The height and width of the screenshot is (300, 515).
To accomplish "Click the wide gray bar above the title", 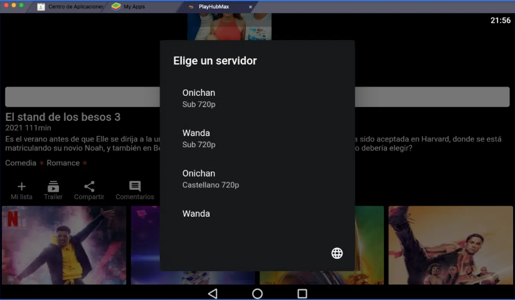I will click(x=82, y=97).
